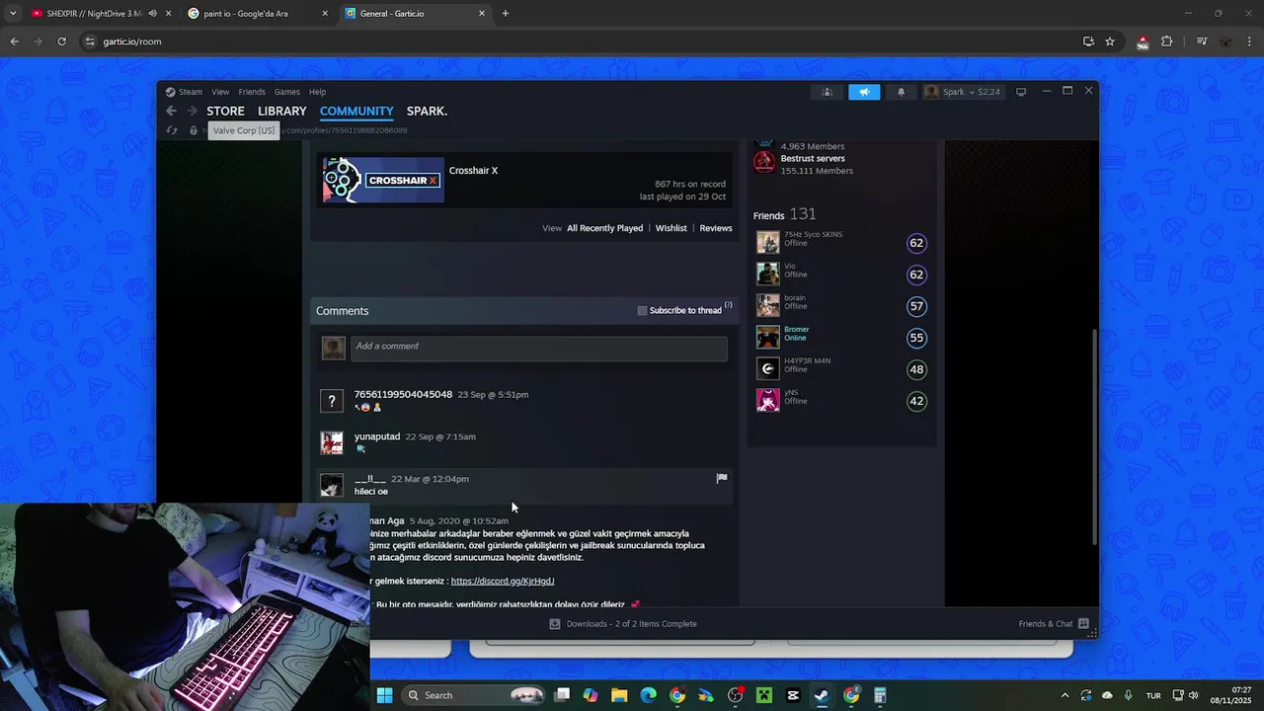Open commenter yunaputad's profile name
The height and width of the screenshot is (711, 1264).
click(377, 436)
